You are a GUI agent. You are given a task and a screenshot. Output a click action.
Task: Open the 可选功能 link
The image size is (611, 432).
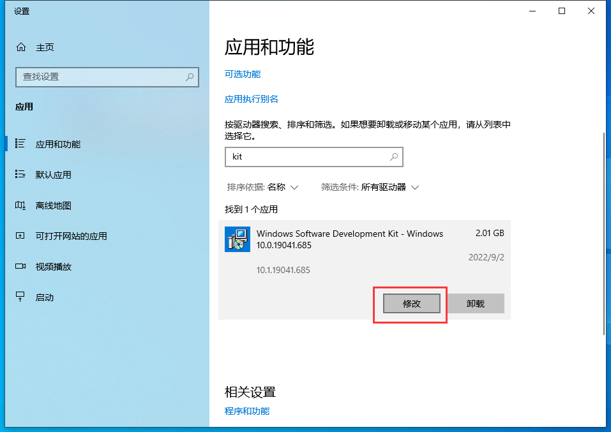pos(243,74)
